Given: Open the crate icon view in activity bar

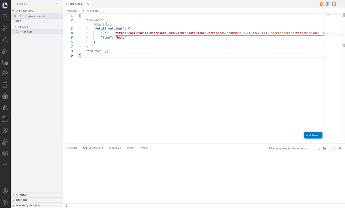Looking at the screenshot, I should tap(5, 153).
